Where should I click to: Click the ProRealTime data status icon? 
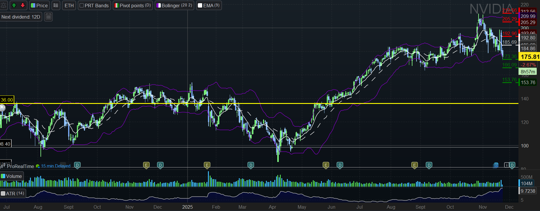coord(38,166)
